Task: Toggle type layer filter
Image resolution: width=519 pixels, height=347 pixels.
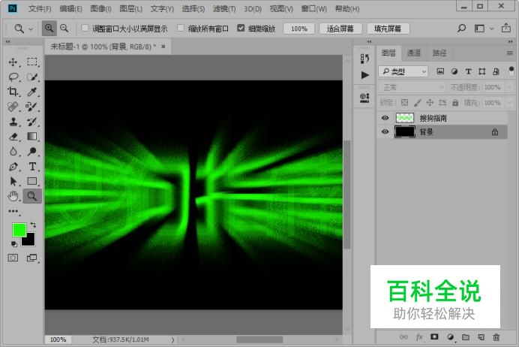Action: point(468,71)
